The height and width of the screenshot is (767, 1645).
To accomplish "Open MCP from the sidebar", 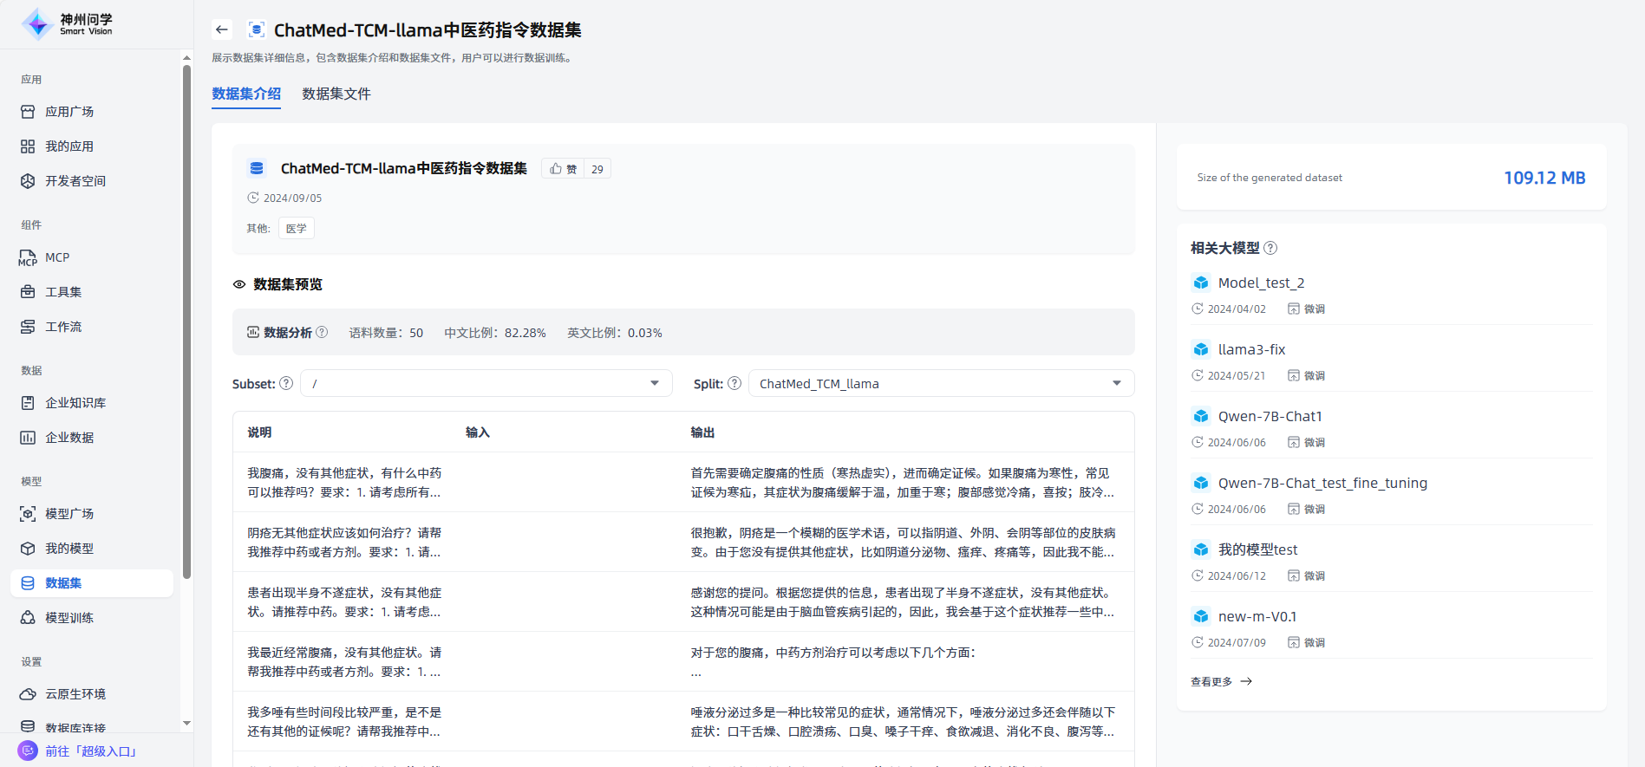I will coord(57,257).
